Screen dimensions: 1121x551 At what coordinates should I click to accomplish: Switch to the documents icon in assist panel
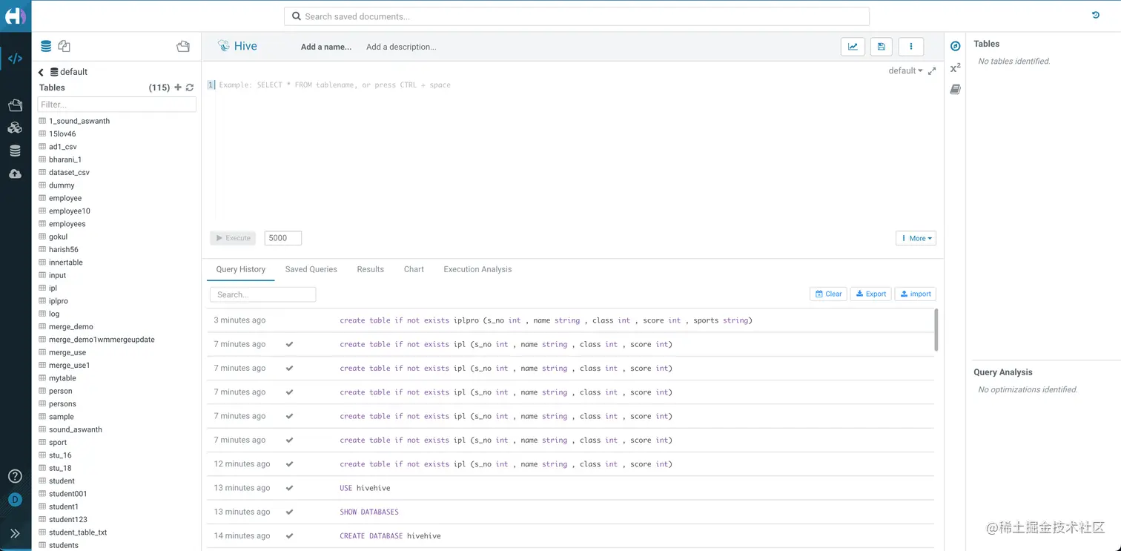[x=65, y=46]
